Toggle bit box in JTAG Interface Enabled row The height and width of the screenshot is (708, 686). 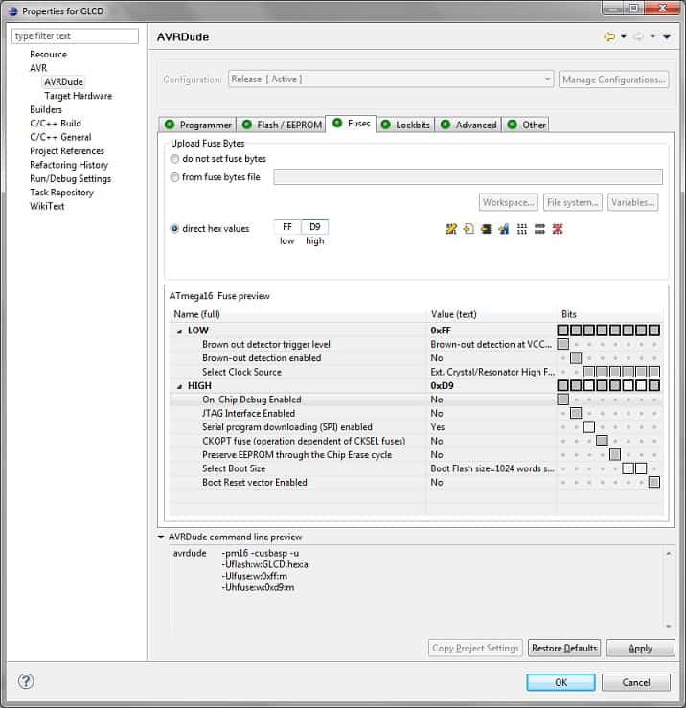(576, 413)
